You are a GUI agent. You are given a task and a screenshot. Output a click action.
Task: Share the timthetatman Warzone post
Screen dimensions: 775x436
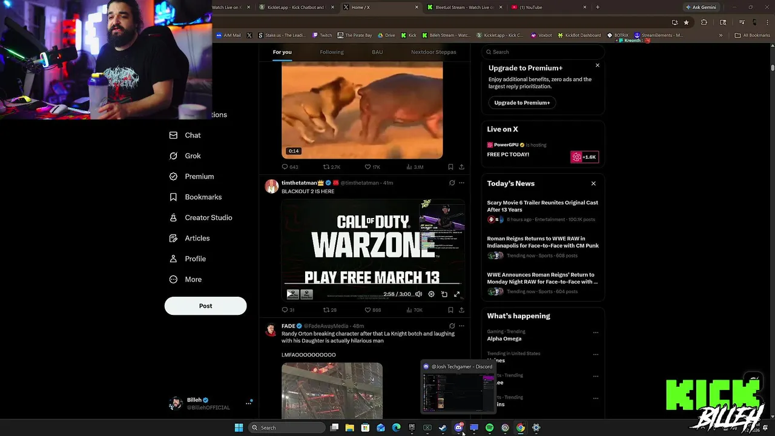[x=461, y=310]
